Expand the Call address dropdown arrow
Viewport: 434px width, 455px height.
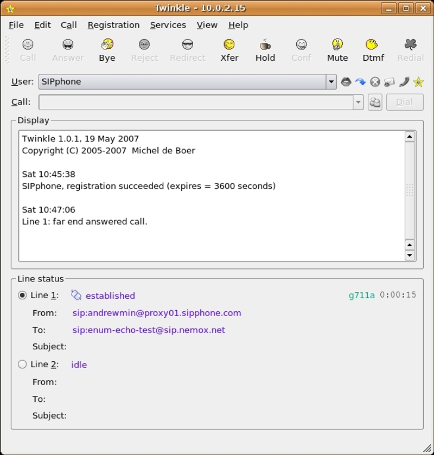tap(358, 102)
